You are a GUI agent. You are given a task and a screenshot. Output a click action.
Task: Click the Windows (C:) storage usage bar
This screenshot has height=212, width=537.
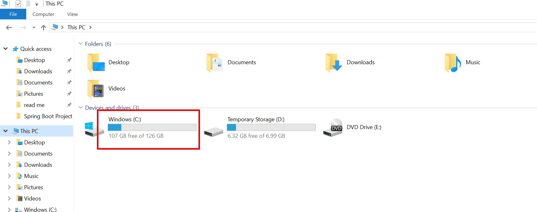coord(152,127)
